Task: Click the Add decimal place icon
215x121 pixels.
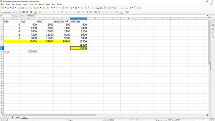Action: (x=95, y=12)
